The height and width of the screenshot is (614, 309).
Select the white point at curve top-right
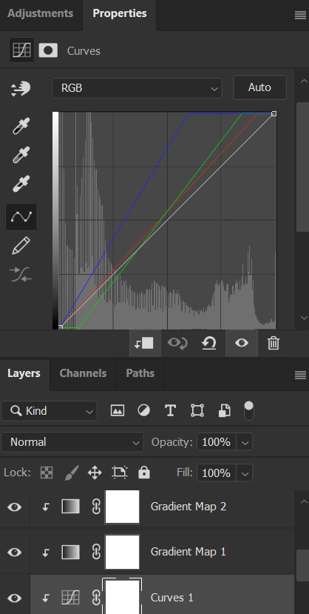click(274, 113)
